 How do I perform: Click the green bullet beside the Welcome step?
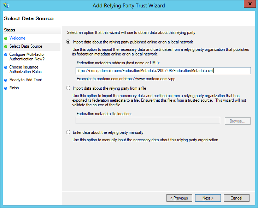[6, 38]
